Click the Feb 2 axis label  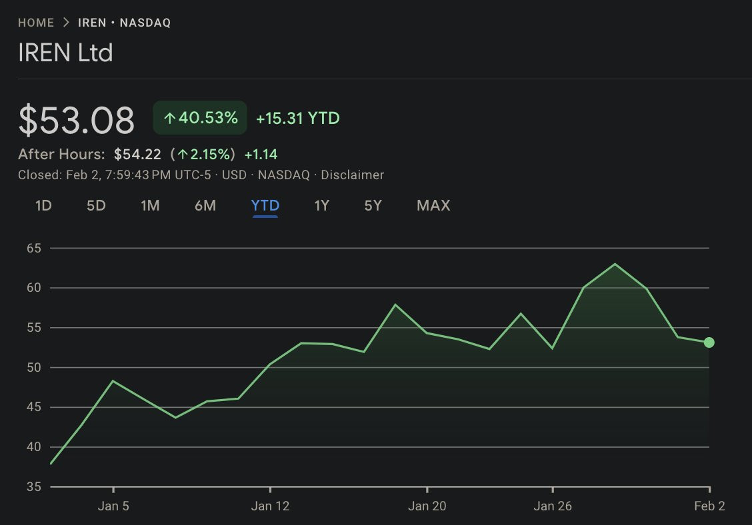click(709, 506)
